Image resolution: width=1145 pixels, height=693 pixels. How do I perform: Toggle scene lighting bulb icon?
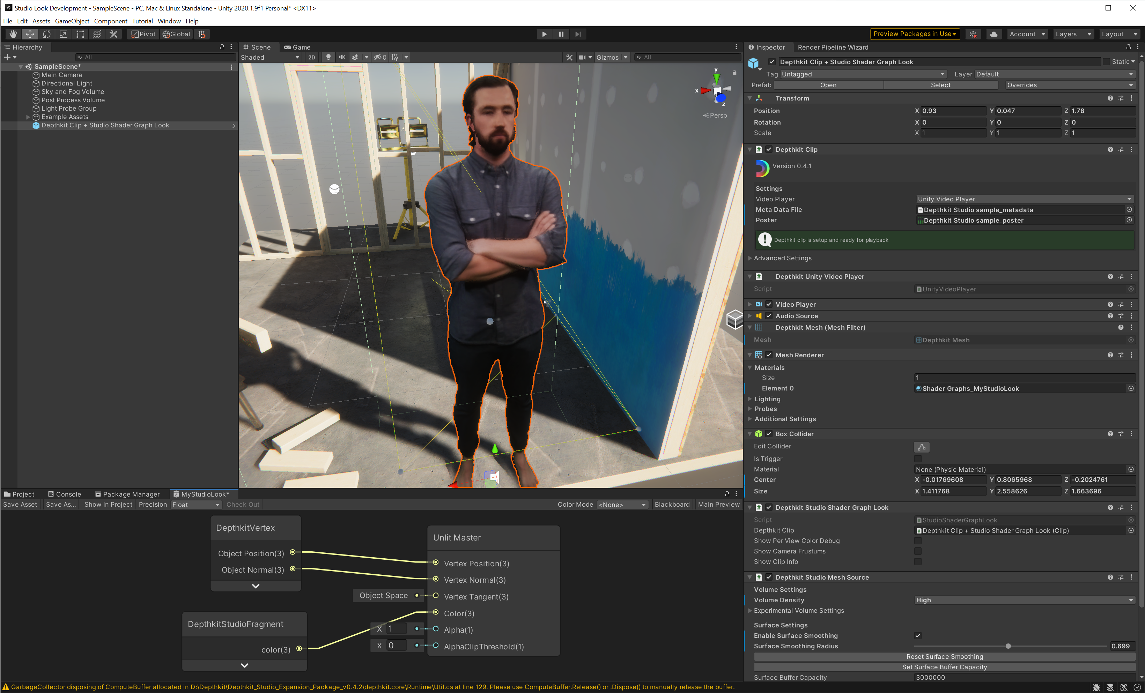(x=328, y=57)
